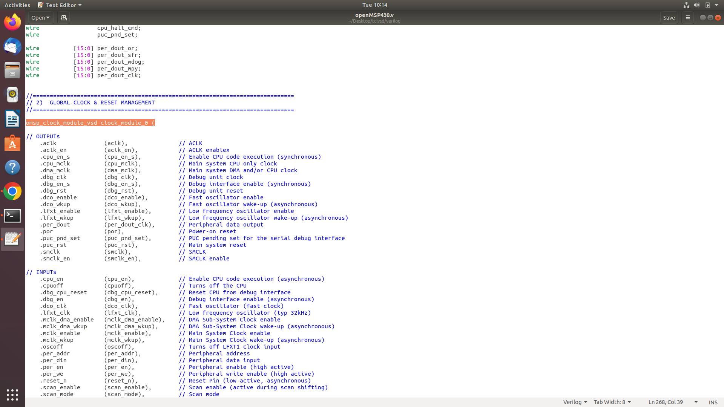Open the print dialog icon

[x=63, y=17]
